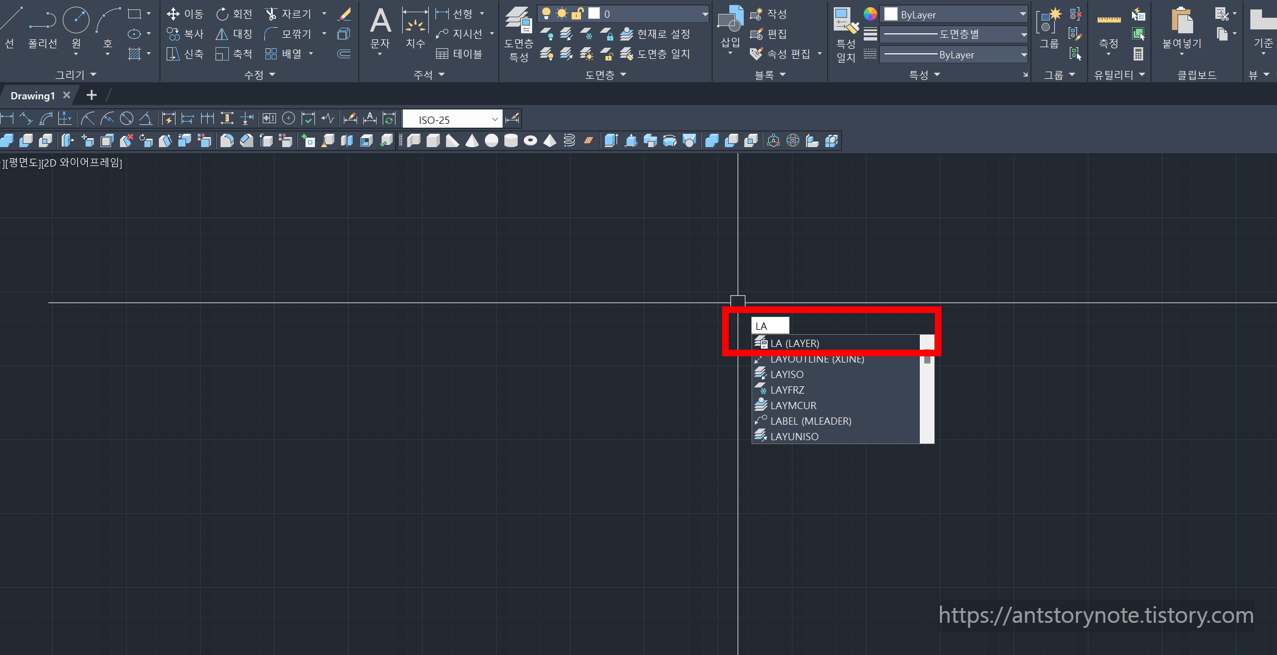Click the 이동 (move) tool
Viewport: 1277px width, 655px height.
[186, 14]
